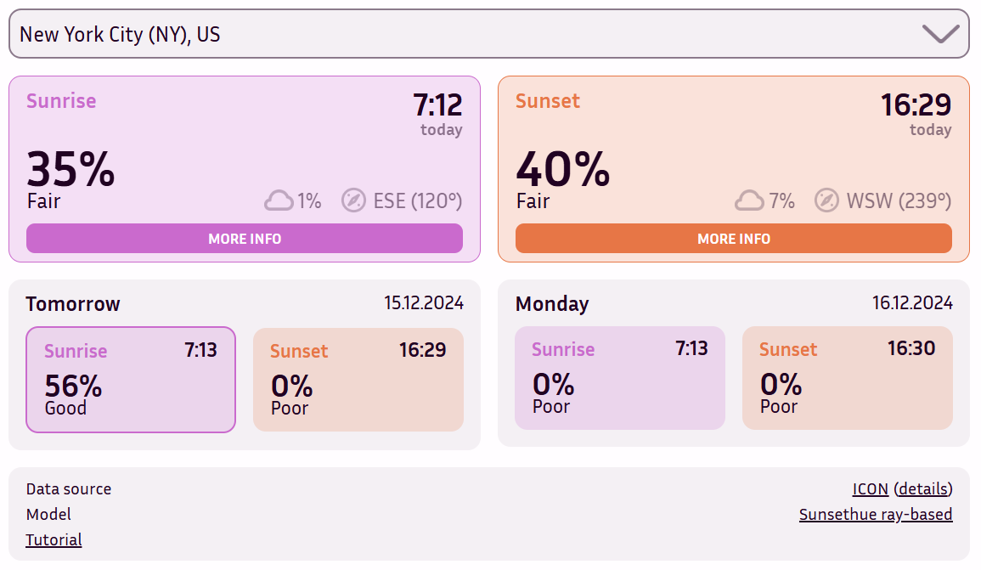Click the 40% sunset quality score
This screenshot has height=570, width=981.
click(x=562, y=169)
